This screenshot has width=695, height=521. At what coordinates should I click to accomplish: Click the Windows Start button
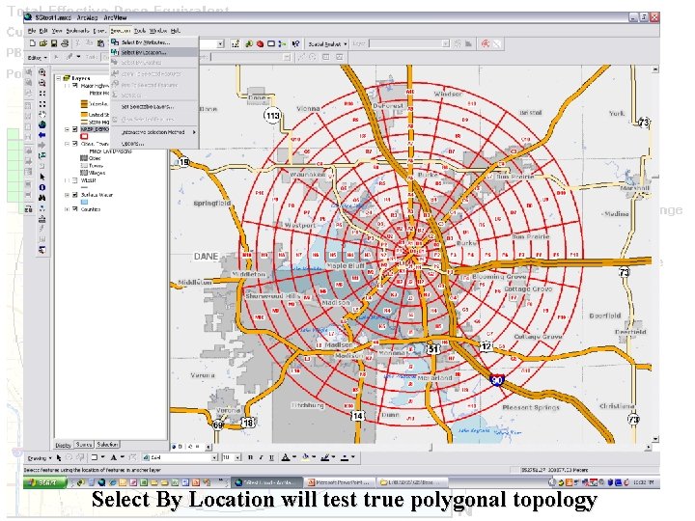[x=44, y=482]
